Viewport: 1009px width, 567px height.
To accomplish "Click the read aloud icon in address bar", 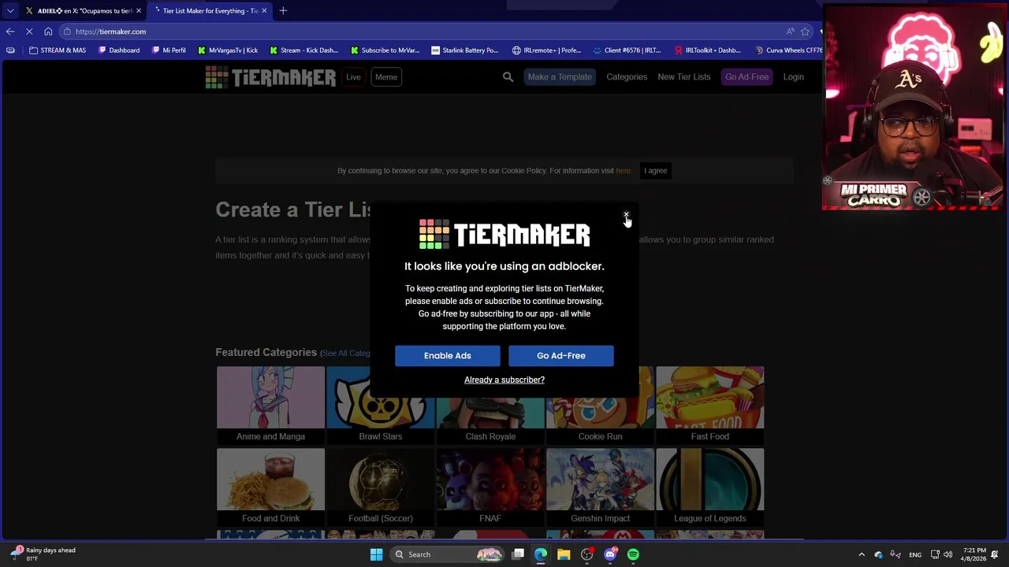I will [x=790, y=31].
